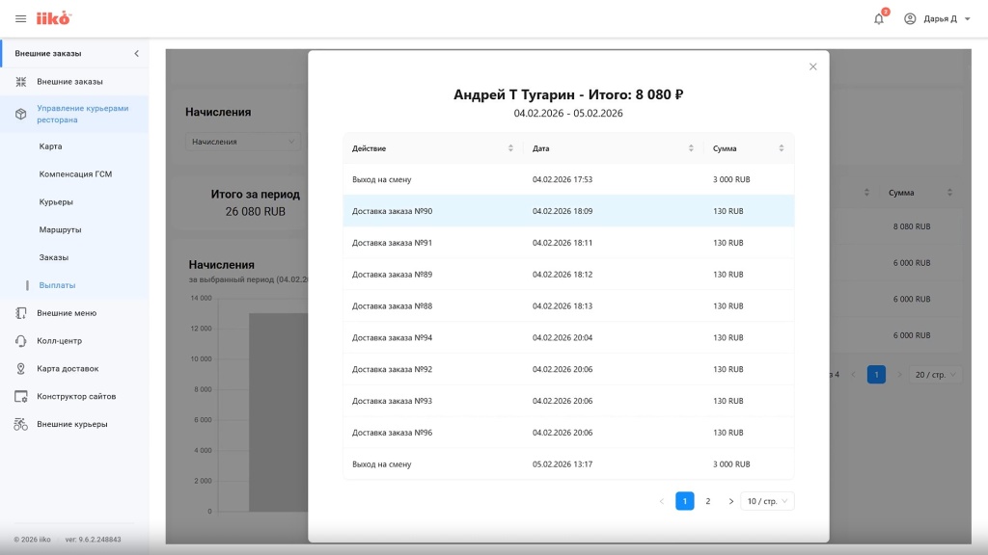The image size is (988, 555).
Task: Go to page 2 in dialog pagination
Action: pos(707,501)
